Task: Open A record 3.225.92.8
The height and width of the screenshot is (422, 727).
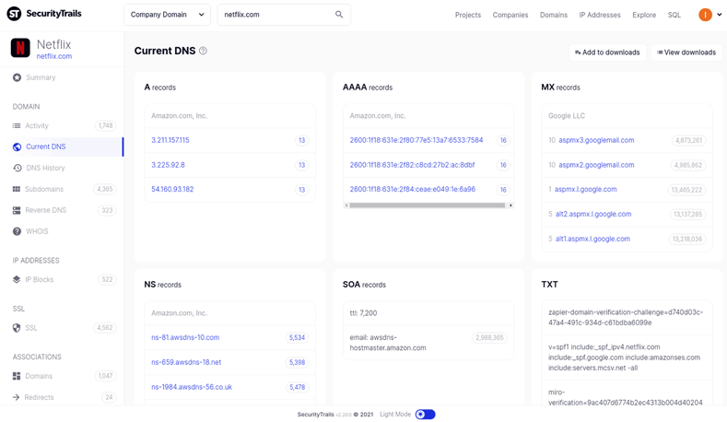Action: coord(168,165)
